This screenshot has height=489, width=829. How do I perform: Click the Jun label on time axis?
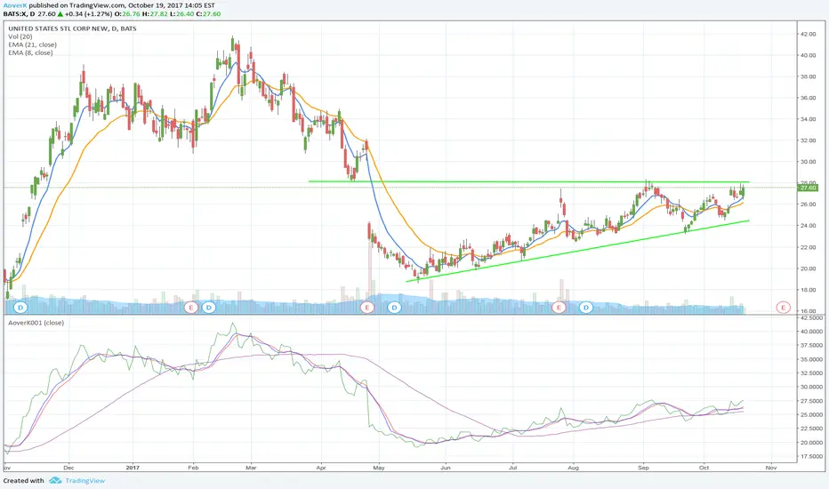(446, 468)
